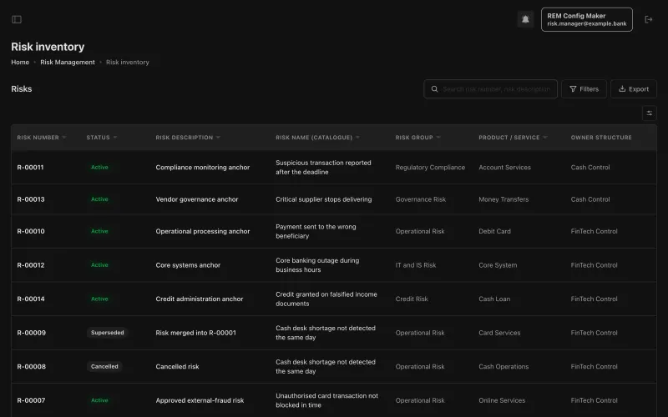
Task: Open Risk Name (Catalogue) sort arrow
Action: [357, 138]
